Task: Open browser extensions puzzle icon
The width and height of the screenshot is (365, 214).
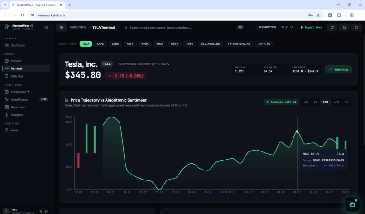Action: 339,15
